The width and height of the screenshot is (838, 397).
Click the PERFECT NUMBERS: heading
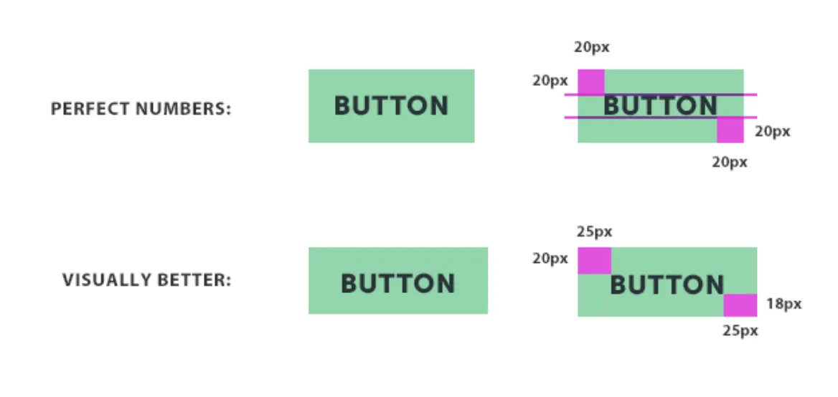coord(141,110)
